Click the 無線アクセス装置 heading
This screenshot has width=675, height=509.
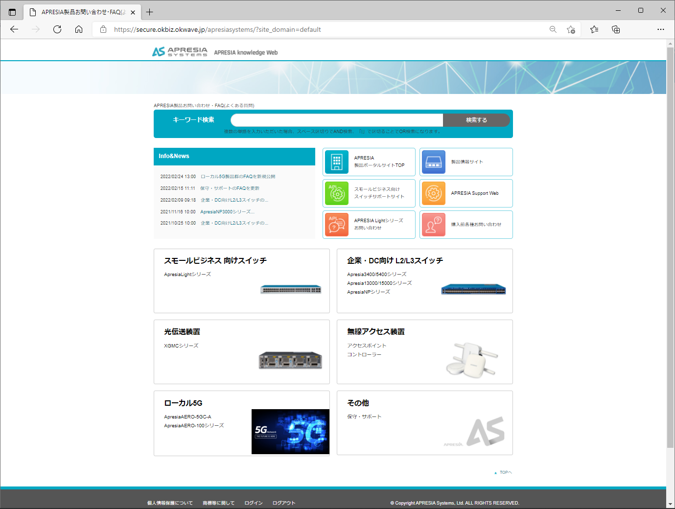point(376,332)
